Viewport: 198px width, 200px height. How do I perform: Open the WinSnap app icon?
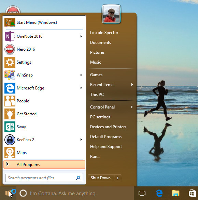coord(10,75)
